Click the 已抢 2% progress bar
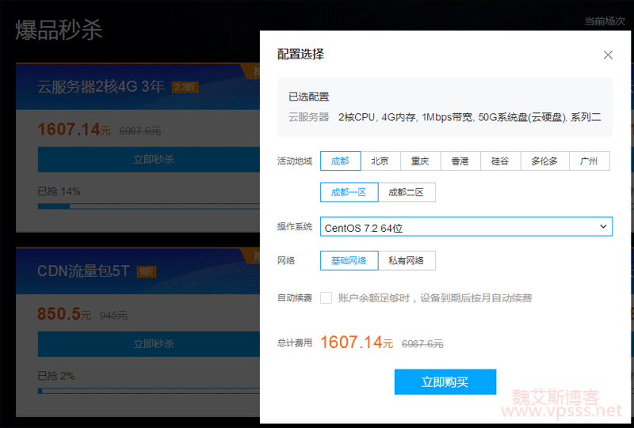 click(x=149, y=391)
